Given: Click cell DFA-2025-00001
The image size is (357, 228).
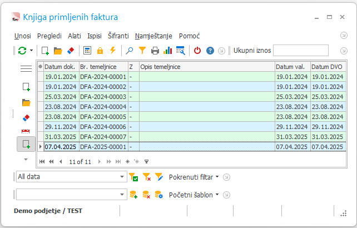Looking at the screenshot, I should coord(103,147).
